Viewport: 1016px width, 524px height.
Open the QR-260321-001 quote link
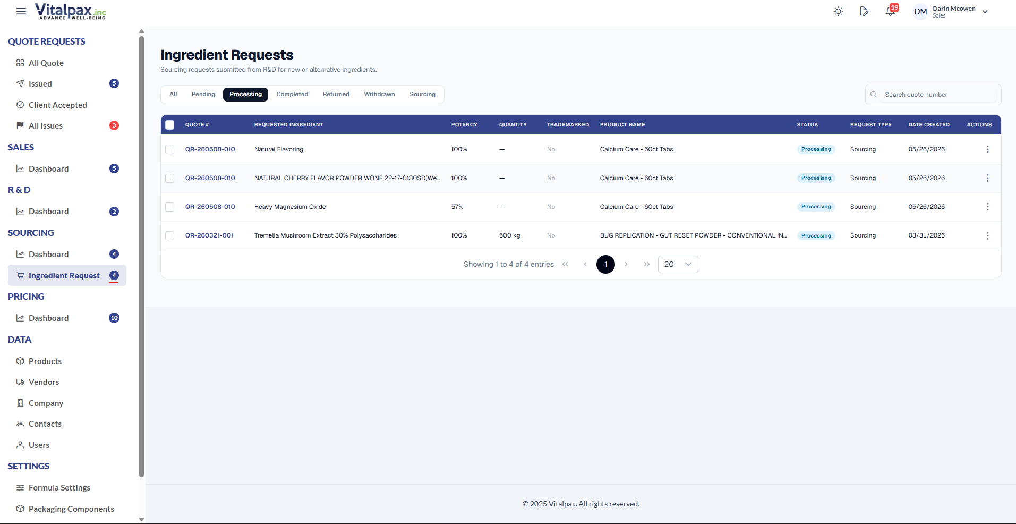[x=209, y=235]
